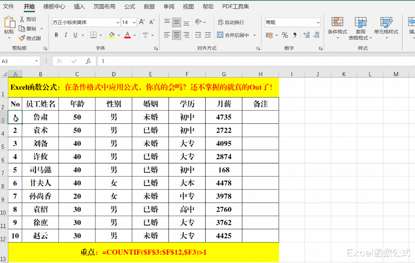Screen dimensions: 415x263
Task: Expand underline style dropdown arrow
Action: tap(83, 35)
